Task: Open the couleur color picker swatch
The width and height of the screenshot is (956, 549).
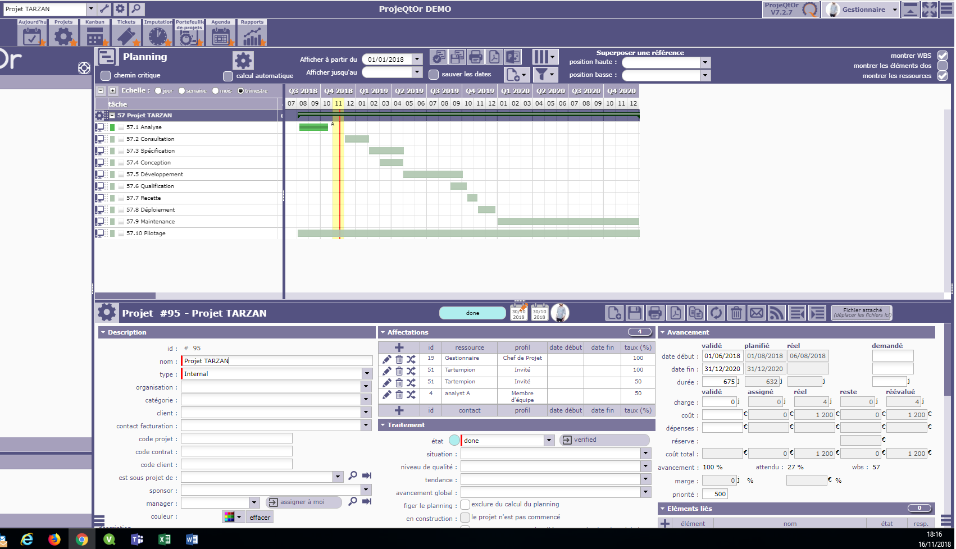Action: (x=229, y=517)
